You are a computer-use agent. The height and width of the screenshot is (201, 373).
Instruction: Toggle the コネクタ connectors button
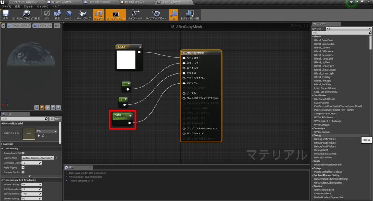click(98, 15)
